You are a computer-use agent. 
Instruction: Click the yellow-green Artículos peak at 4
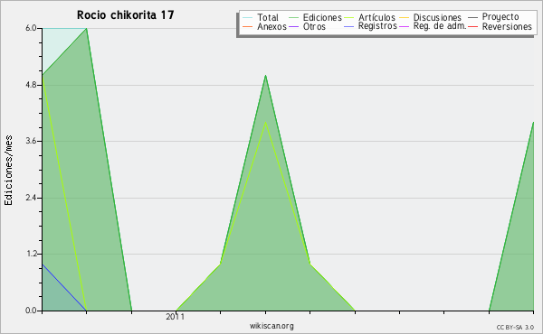click(x=265, y=123)
